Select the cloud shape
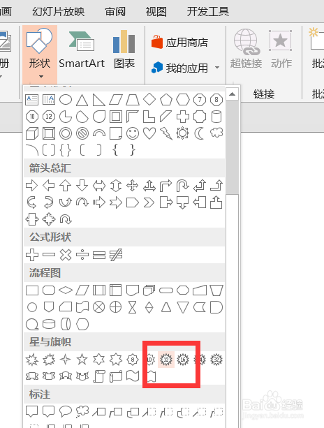This screenshot has width=324, height=428. coord(216,133)
